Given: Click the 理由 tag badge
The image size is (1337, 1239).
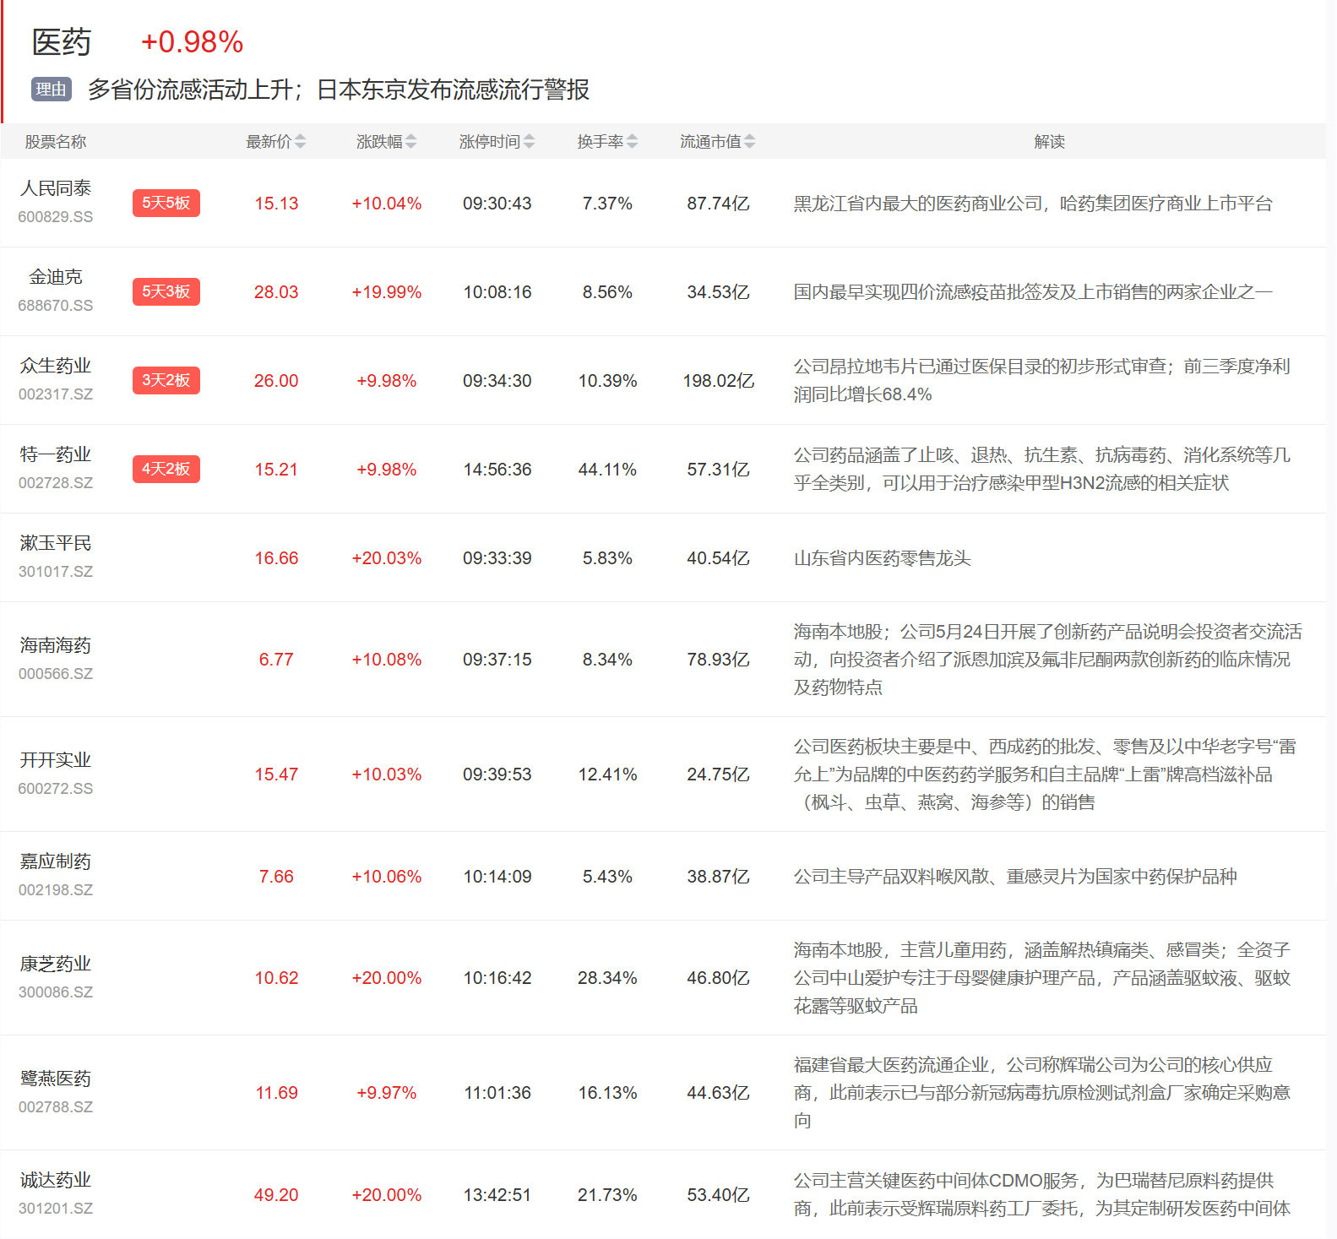Looking at the screenshot, I should tap(51, 90).
